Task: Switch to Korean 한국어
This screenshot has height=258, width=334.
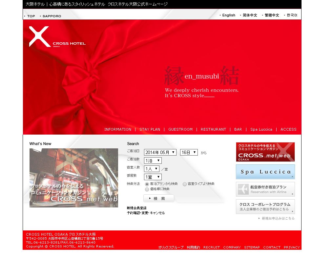Action: click(292, 15)
